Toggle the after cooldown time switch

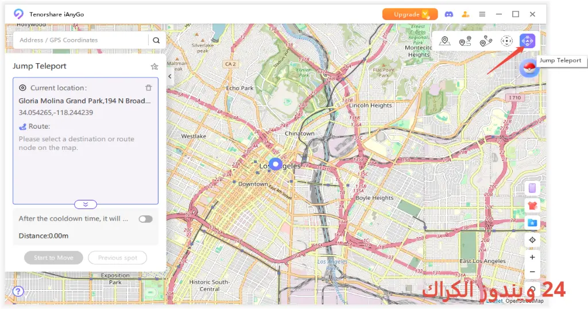coord(145,219)
